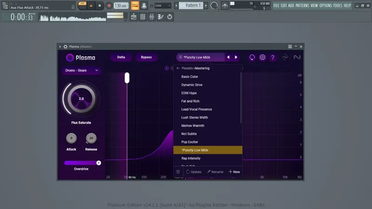
Task: Open the piano roll icon
Action: coord(160,17)
